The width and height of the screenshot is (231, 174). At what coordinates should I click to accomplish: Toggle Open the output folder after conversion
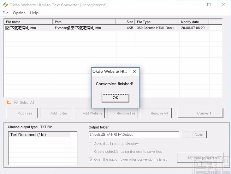91,159
